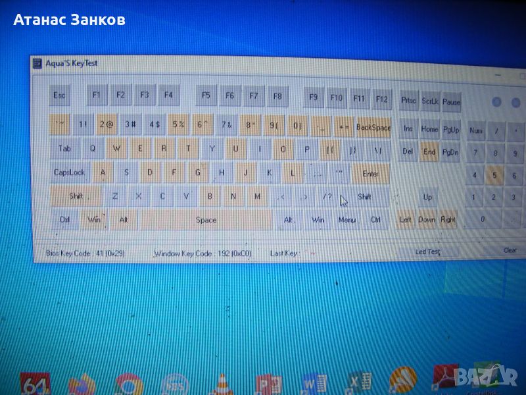Click the right Ctrl key

(375, 220)
